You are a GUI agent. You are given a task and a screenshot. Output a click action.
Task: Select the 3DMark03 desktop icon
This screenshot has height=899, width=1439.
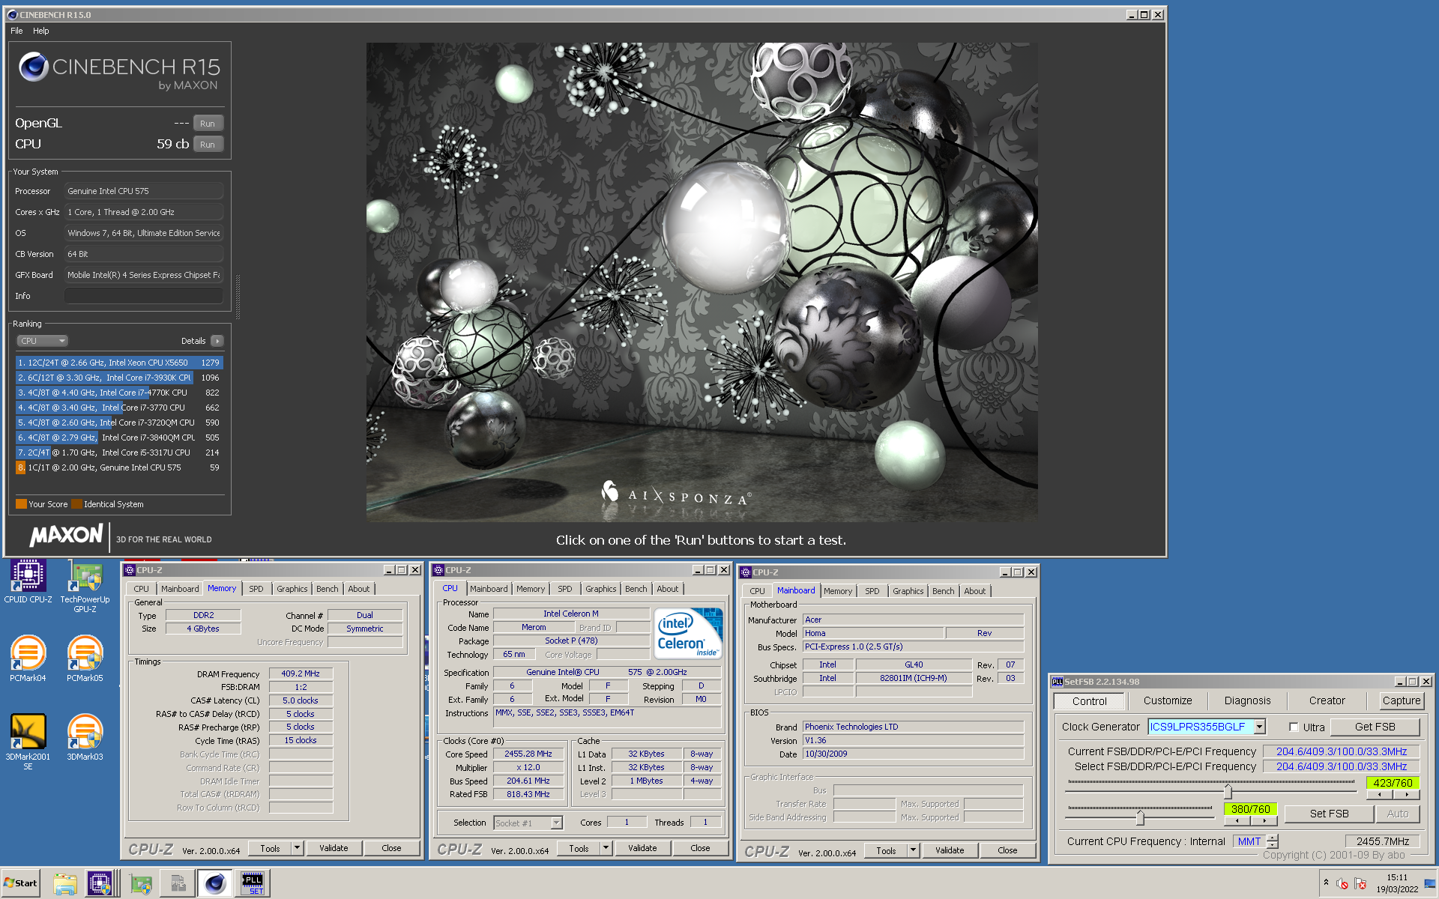85,737
